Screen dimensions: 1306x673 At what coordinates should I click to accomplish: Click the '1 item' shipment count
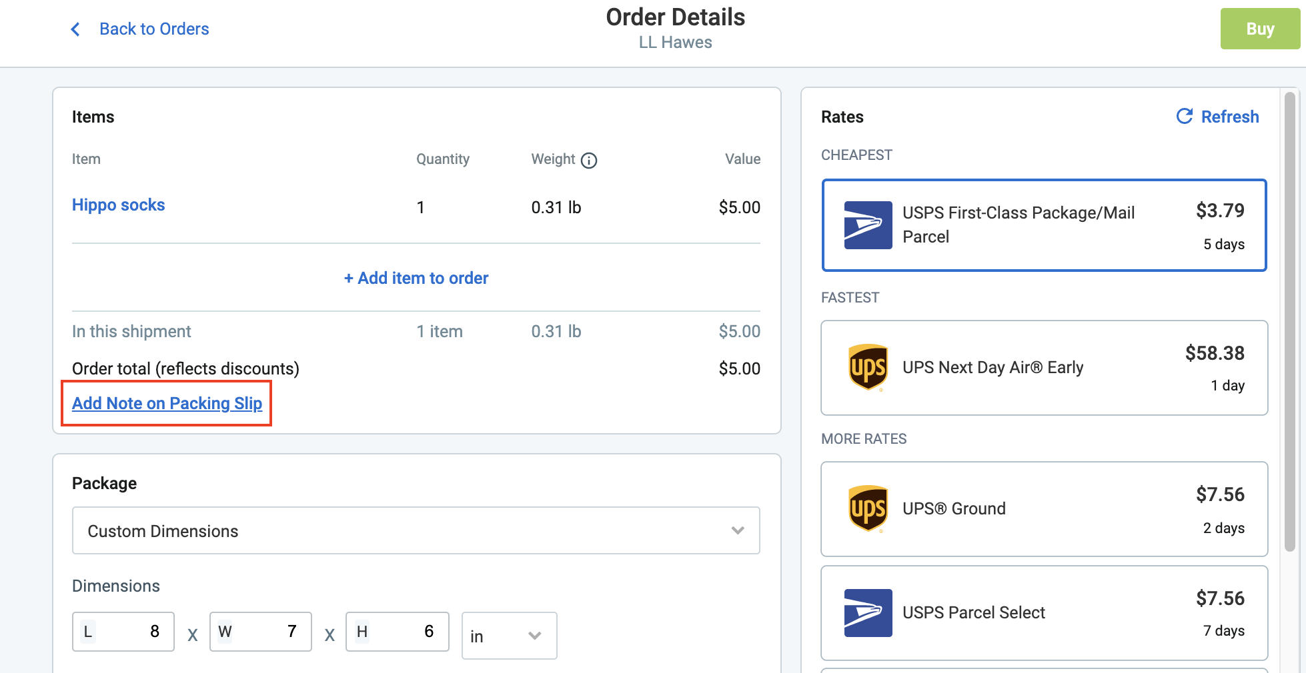point(440,332)
